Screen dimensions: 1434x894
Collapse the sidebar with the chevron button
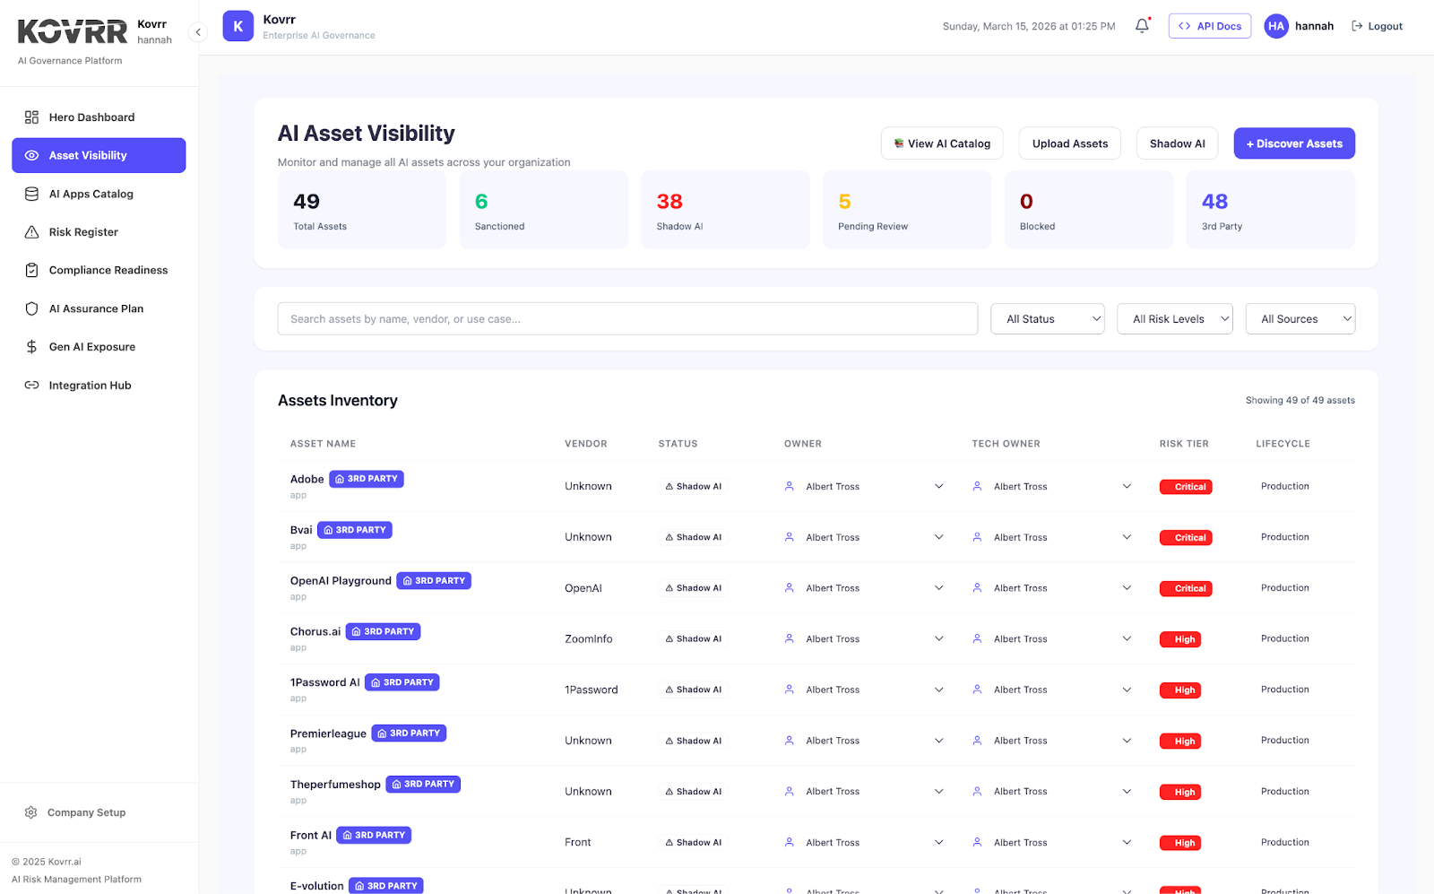pos(198,32)
